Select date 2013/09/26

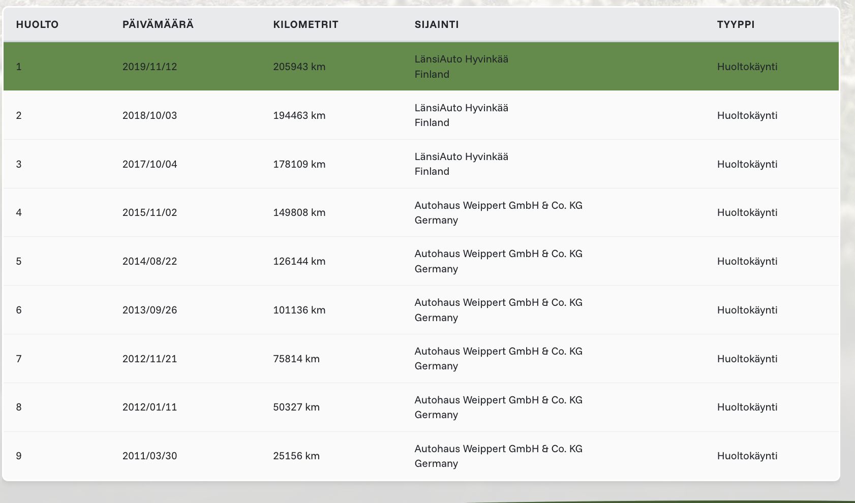point(150,310)
